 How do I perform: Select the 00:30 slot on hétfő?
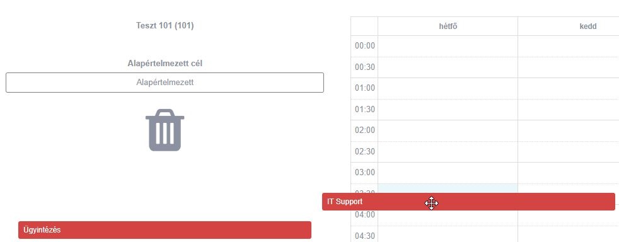click(x=448, y=67)
